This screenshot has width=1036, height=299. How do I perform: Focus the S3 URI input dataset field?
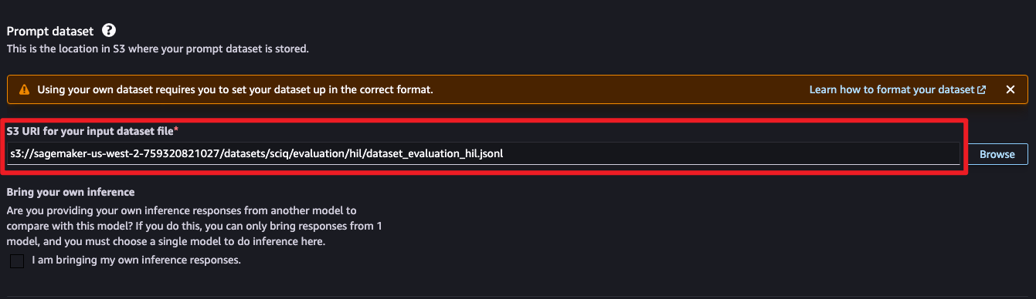pos(484,154)
